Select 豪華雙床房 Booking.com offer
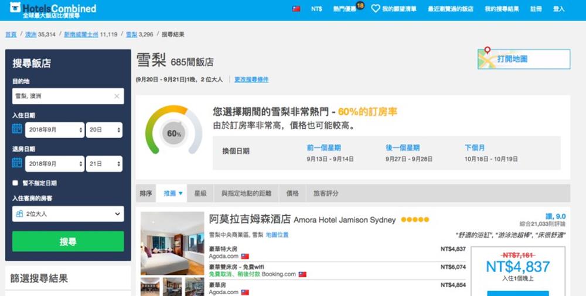The height and width of the screenshot is (296, 586). click(338, 271)
